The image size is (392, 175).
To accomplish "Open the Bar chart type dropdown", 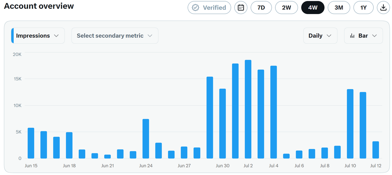I will point(364,36).
